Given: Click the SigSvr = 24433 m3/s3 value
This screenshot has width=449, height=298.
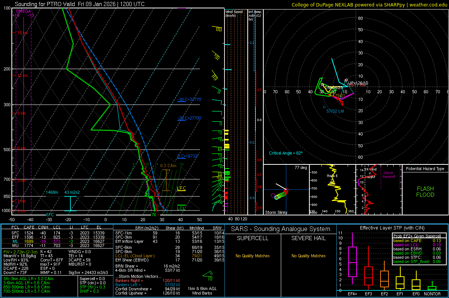Looking at the screenshot, I should (88, 273).
